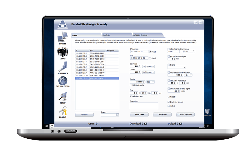250x149 pixels.
Task: Expand the Expire dropdown list
Action: click(184, 67)
